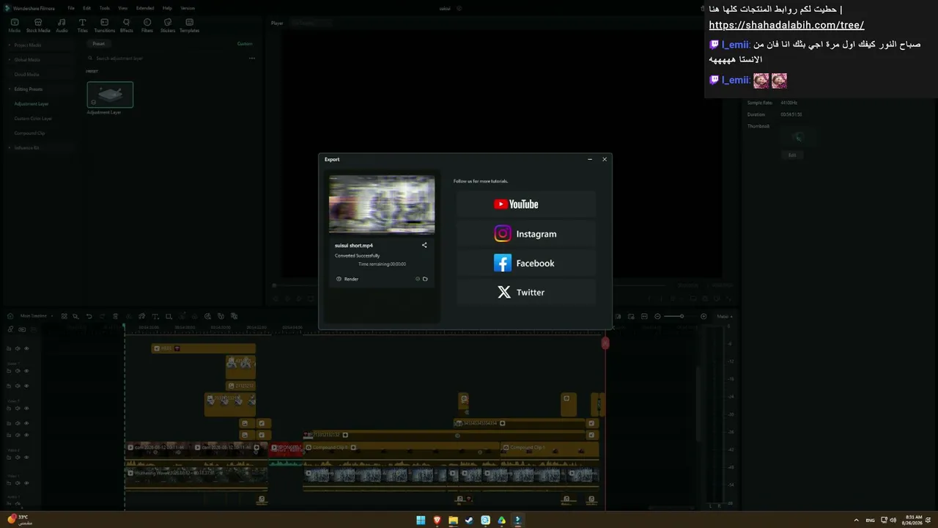Image resolution: width=938 pixels, height=528 pixels.
Task: Open the Filters panel
Action: 147,26
